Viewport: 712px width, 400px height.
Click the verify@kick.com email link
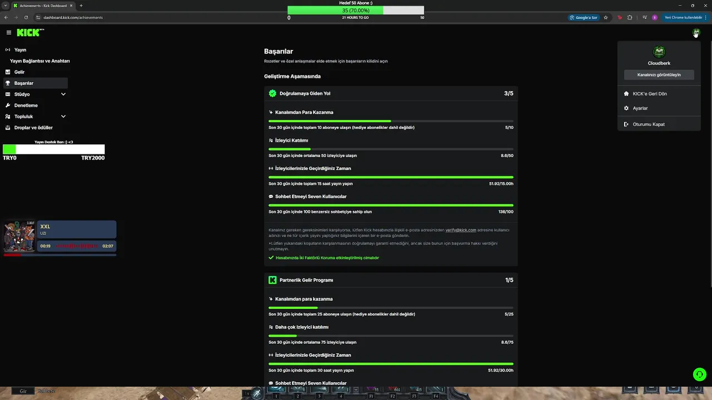pos(461,230)
